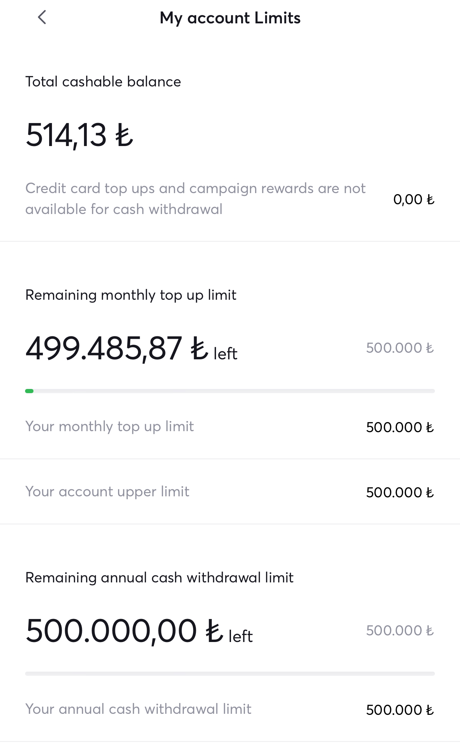460x749 pixels.
Task: Click the annual cash withdrawal progress bar
Action: click(230, 674)
